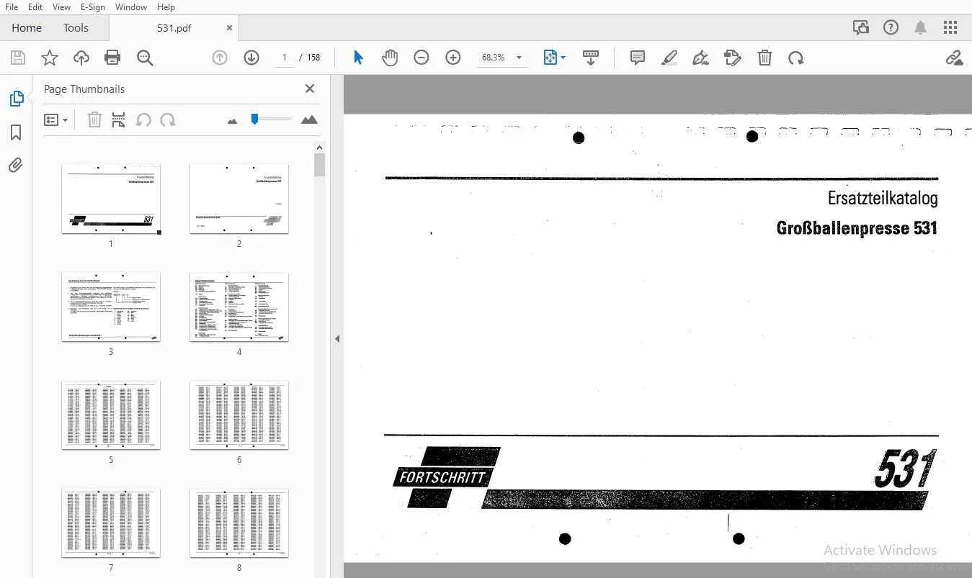Print the document
972x578 pixels.
(x=112, y=58)
